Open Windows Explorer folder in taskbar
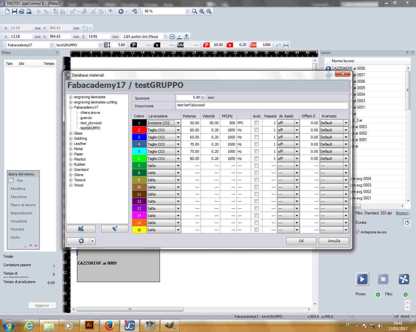This screenshot has width=416, height=332. click(x=49, y=325)
